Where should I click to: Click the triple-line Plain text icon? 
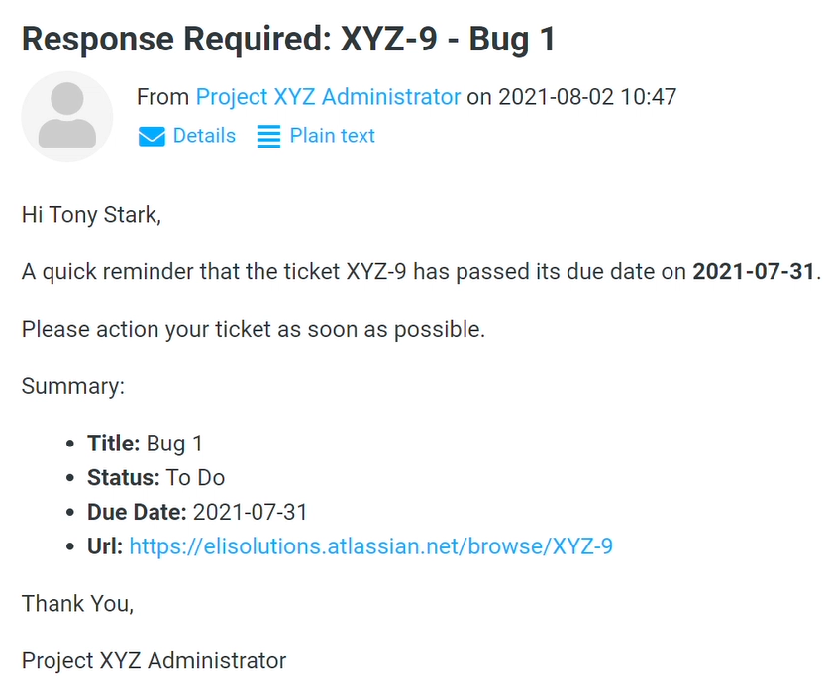268,136
